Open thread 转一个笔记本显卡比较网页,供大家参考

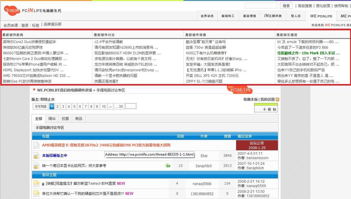coord(74,166)
